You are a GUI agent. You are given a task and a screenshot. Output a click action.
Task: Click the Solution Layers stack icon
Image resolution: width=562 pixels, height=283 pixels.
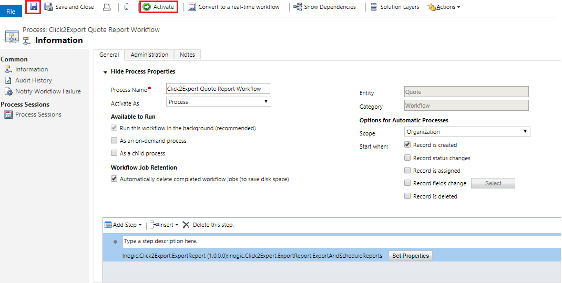[374, 7]
